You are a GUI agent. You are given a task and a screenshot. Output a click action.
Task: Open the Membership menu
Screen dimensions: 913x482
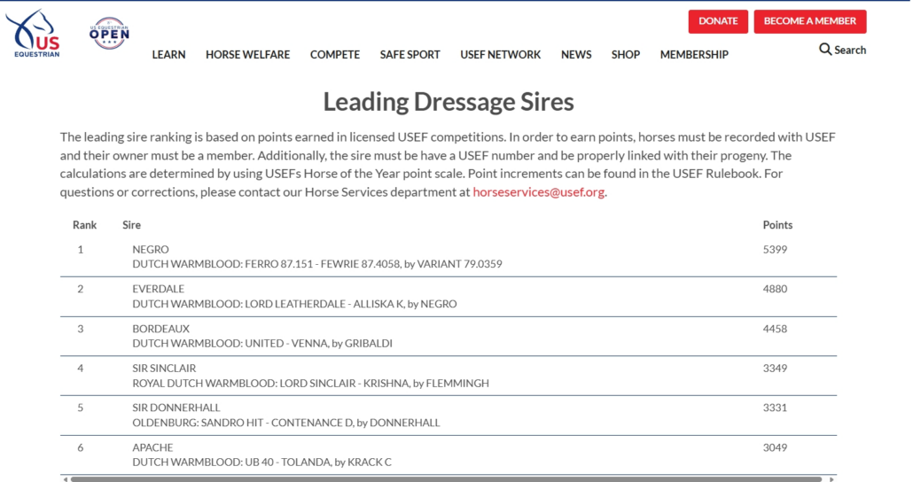[693, 55]
